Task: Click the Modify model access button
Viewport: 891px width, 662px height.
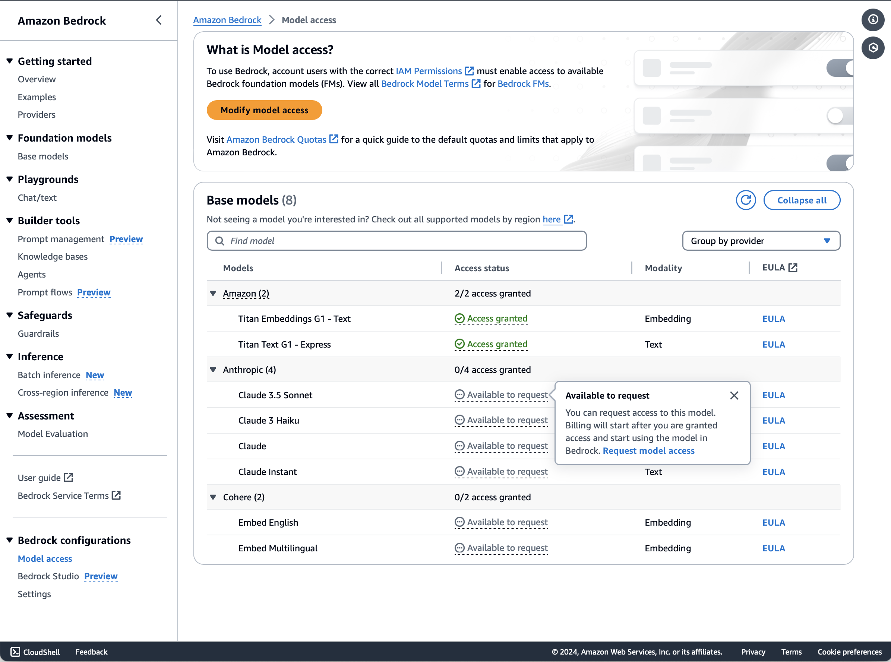Action: (x=264, y=110)
